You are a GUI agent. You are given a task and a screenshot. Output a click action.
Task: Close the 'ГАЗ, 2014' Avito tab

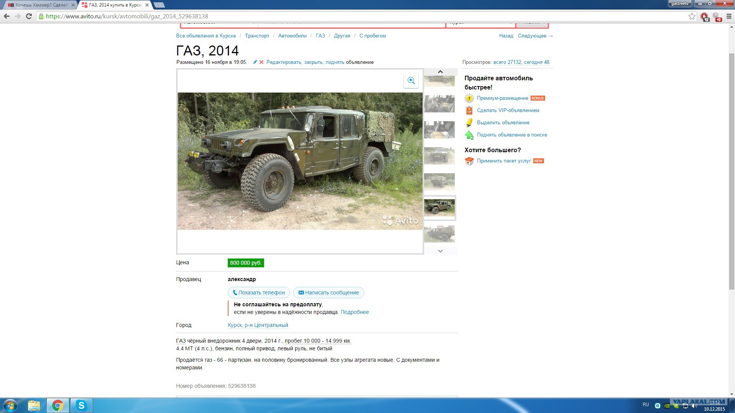[147, 5]
